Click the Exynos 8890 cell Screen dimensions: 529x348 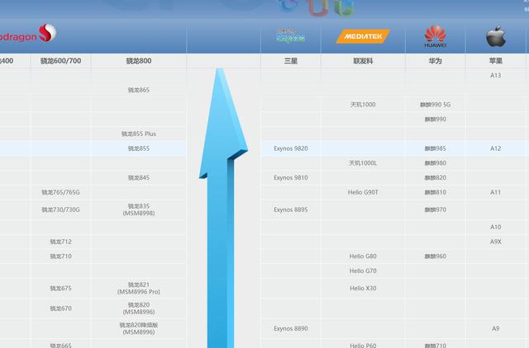290,328
